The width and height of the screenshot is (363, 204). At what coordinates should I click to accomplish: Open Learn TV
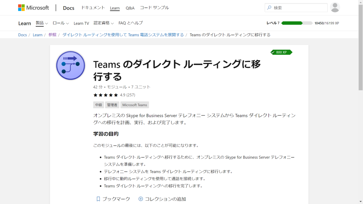pos(81,23)
